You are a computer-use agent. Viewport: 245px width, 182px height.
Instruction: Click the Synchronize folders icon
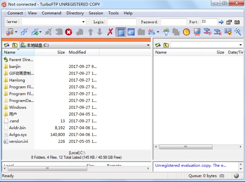click(x=207, y=32)
